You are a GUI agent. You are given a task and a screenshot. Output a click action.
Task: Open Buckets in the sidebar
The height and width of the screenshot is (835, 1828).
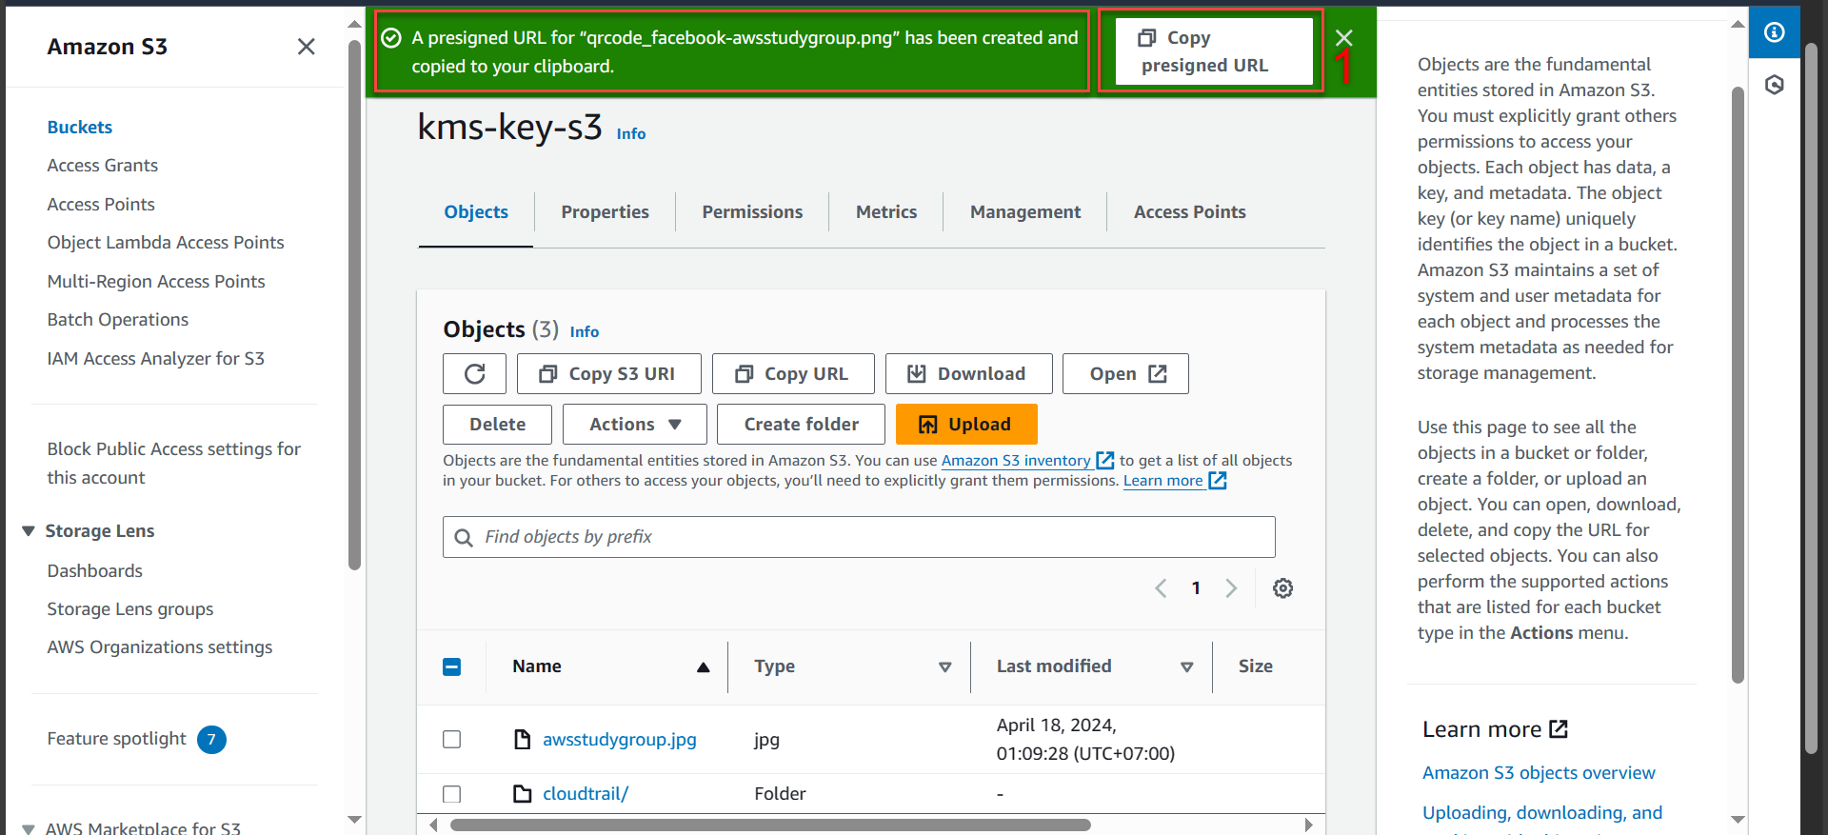point(80,128)
